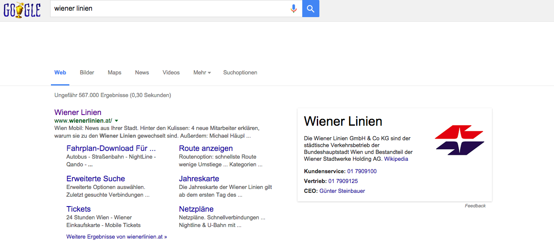Open the Jahreskarte sitelink
The image size is (554, 248).
199,179
